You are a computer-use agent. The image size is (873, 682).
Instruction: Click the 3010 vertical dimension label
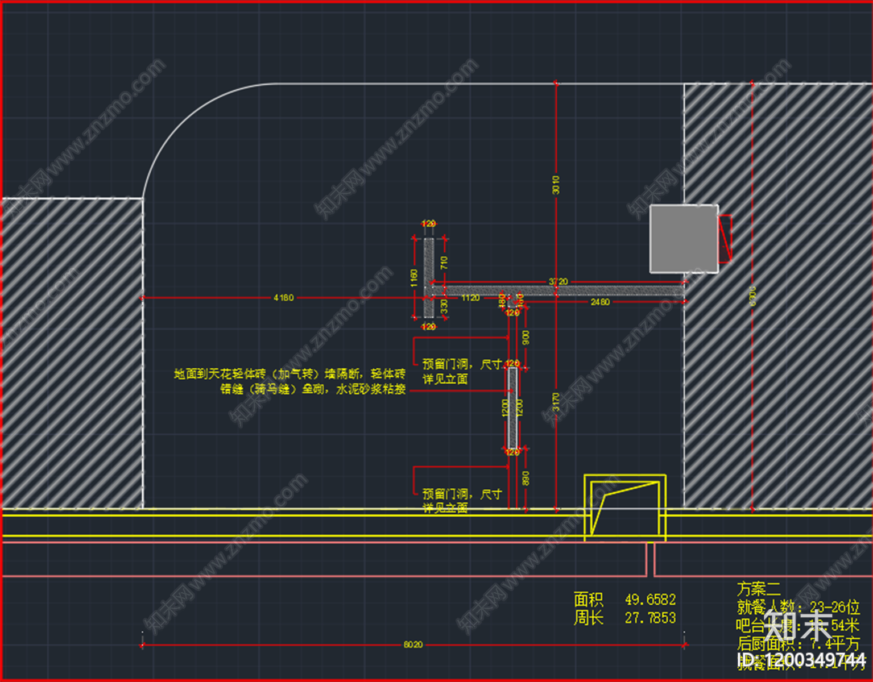coord(556,185)
